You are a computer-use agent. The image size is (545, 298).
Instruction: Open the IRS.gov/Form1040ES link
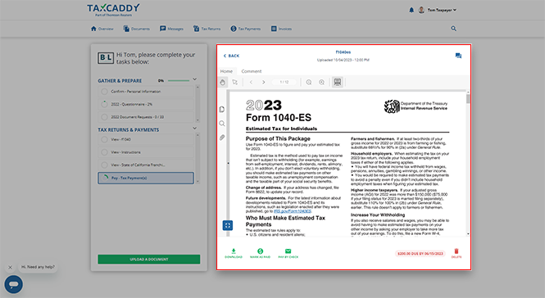[x=293, y=211]
